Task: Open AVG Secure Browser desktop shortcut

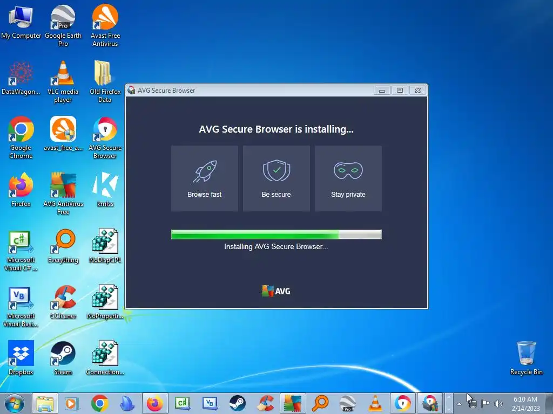Action: [105, 137]
